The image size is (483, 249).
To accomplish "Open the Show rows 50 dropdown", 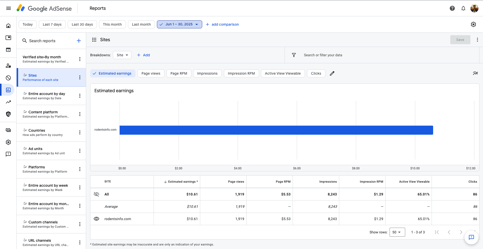I will coord(397,232).
